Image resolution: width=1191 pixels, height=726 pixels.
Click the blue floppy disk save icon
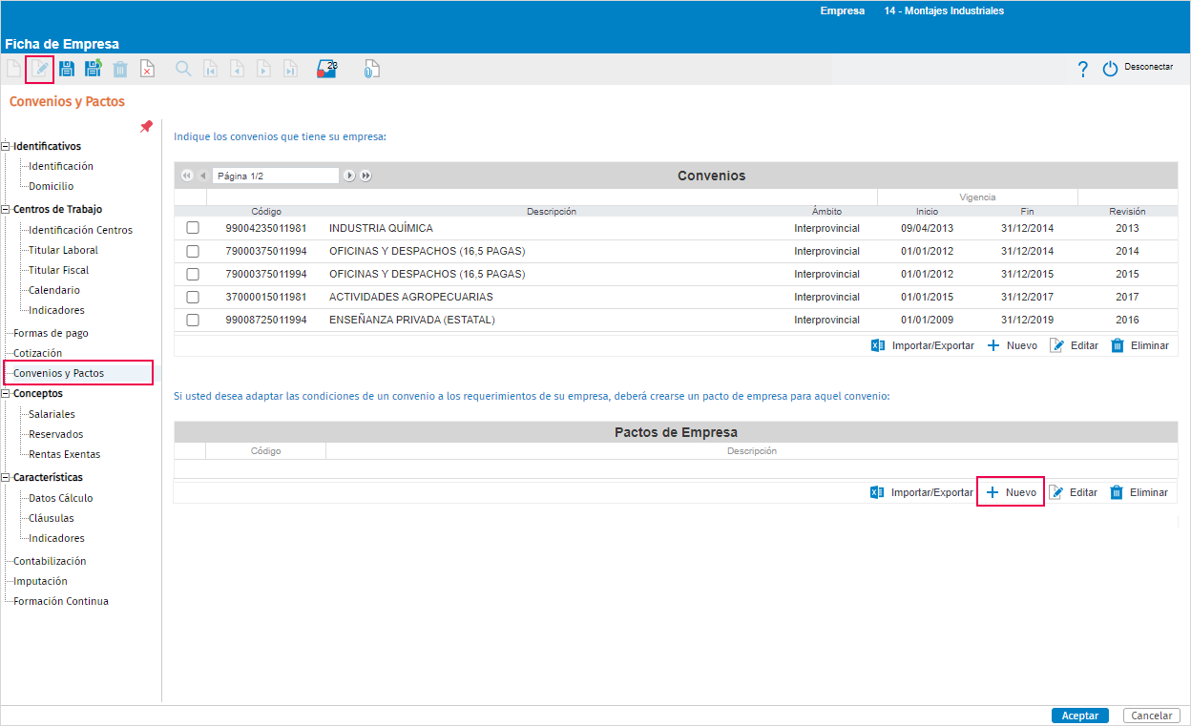(67, 69)
